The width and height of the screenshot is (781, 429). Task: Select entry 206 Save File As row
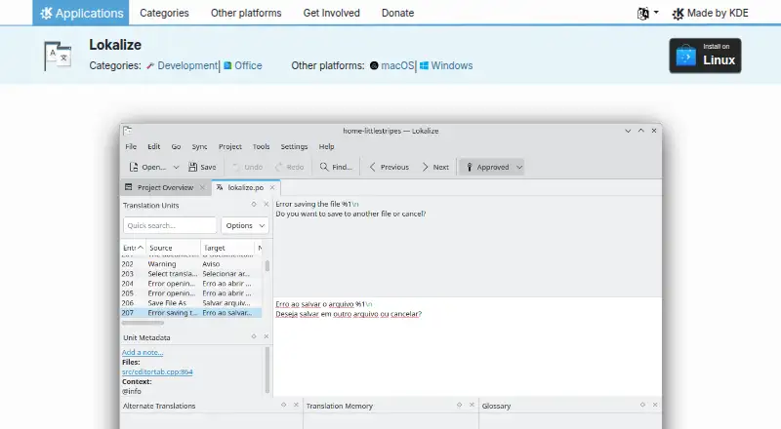[x=191, y=302]
